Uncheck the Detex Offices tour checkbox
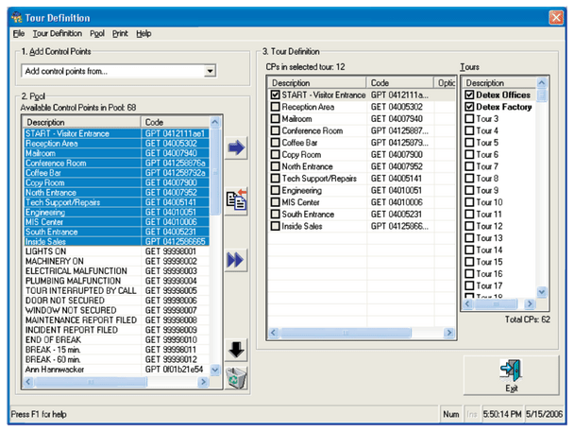This screenshot has height=432, width=574. (x=469, y=95)
